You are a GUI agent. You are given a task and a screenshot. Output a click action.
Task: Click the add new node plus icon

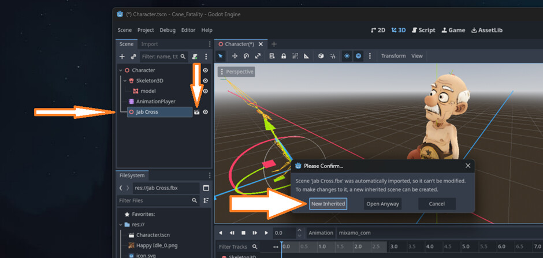click(122, 57)
